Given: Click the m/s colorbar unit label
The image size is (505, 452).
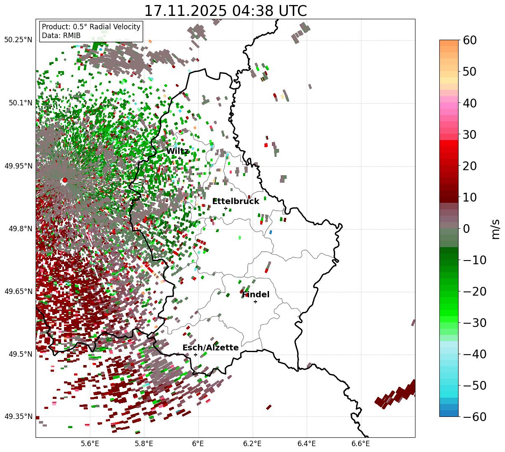Looking at the screenshot, I should (495, 228).
